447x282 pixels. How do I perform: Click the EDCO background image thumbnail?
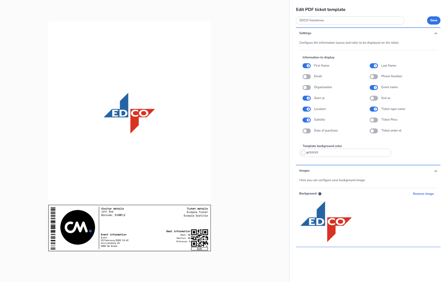[x=326, y=222]
